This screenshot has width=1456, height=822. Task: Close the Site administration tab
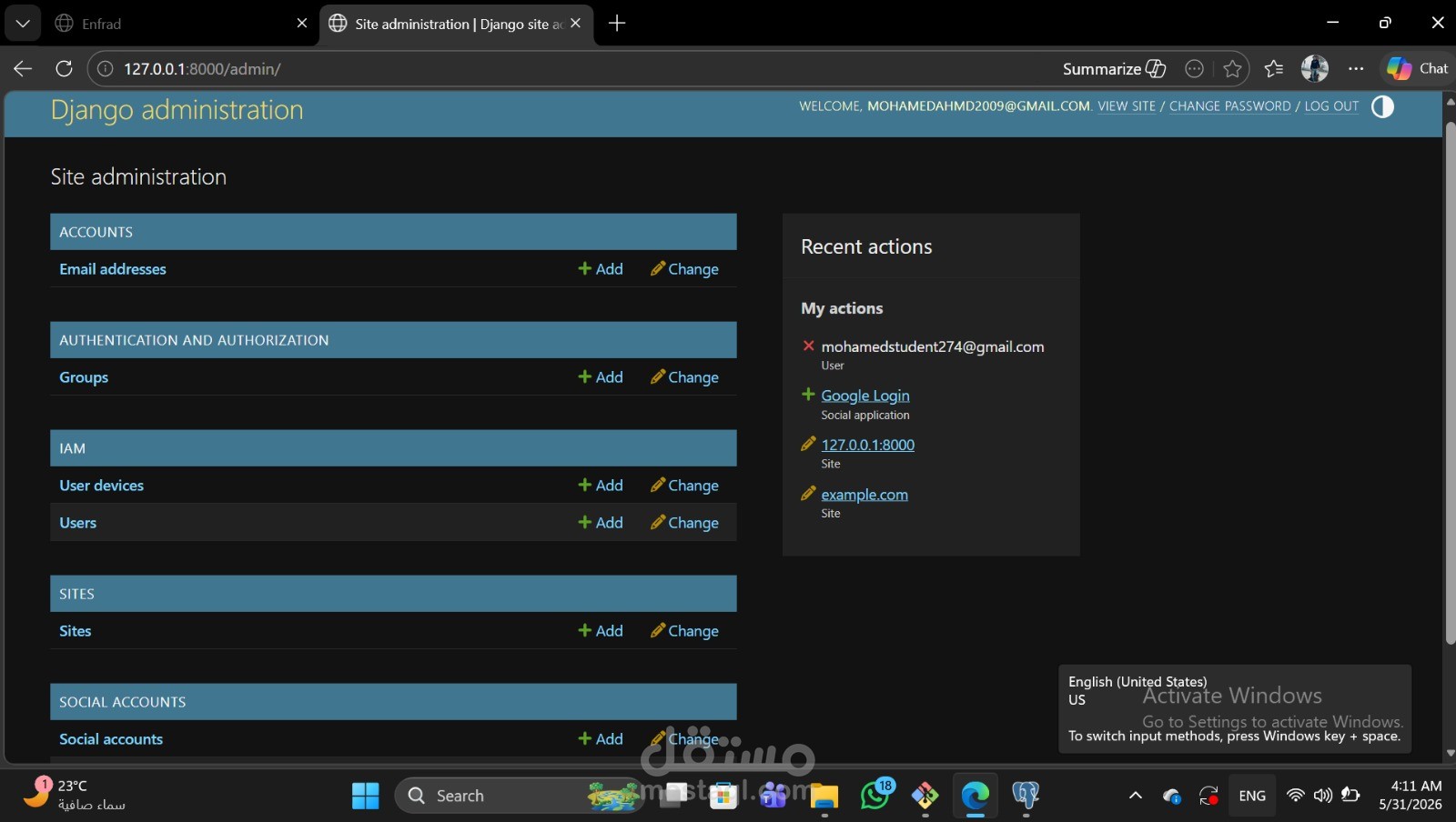[x=575, y=24]
